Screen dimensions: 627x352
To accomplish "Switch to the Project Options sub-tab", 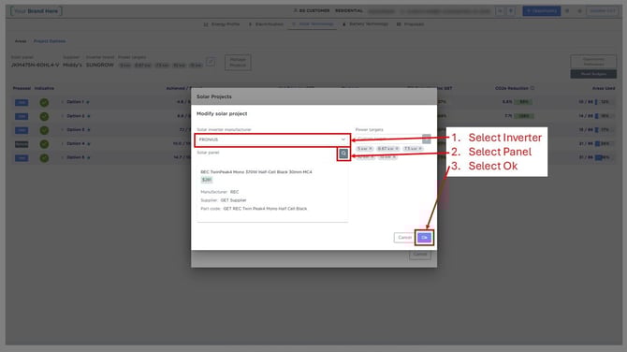I will click(x=50, y=41).
